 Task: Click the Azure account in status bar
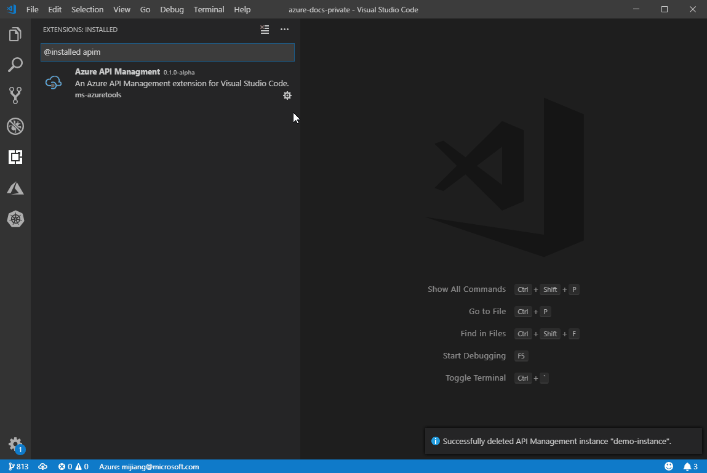pyautogui.click(x=149, y=467)
